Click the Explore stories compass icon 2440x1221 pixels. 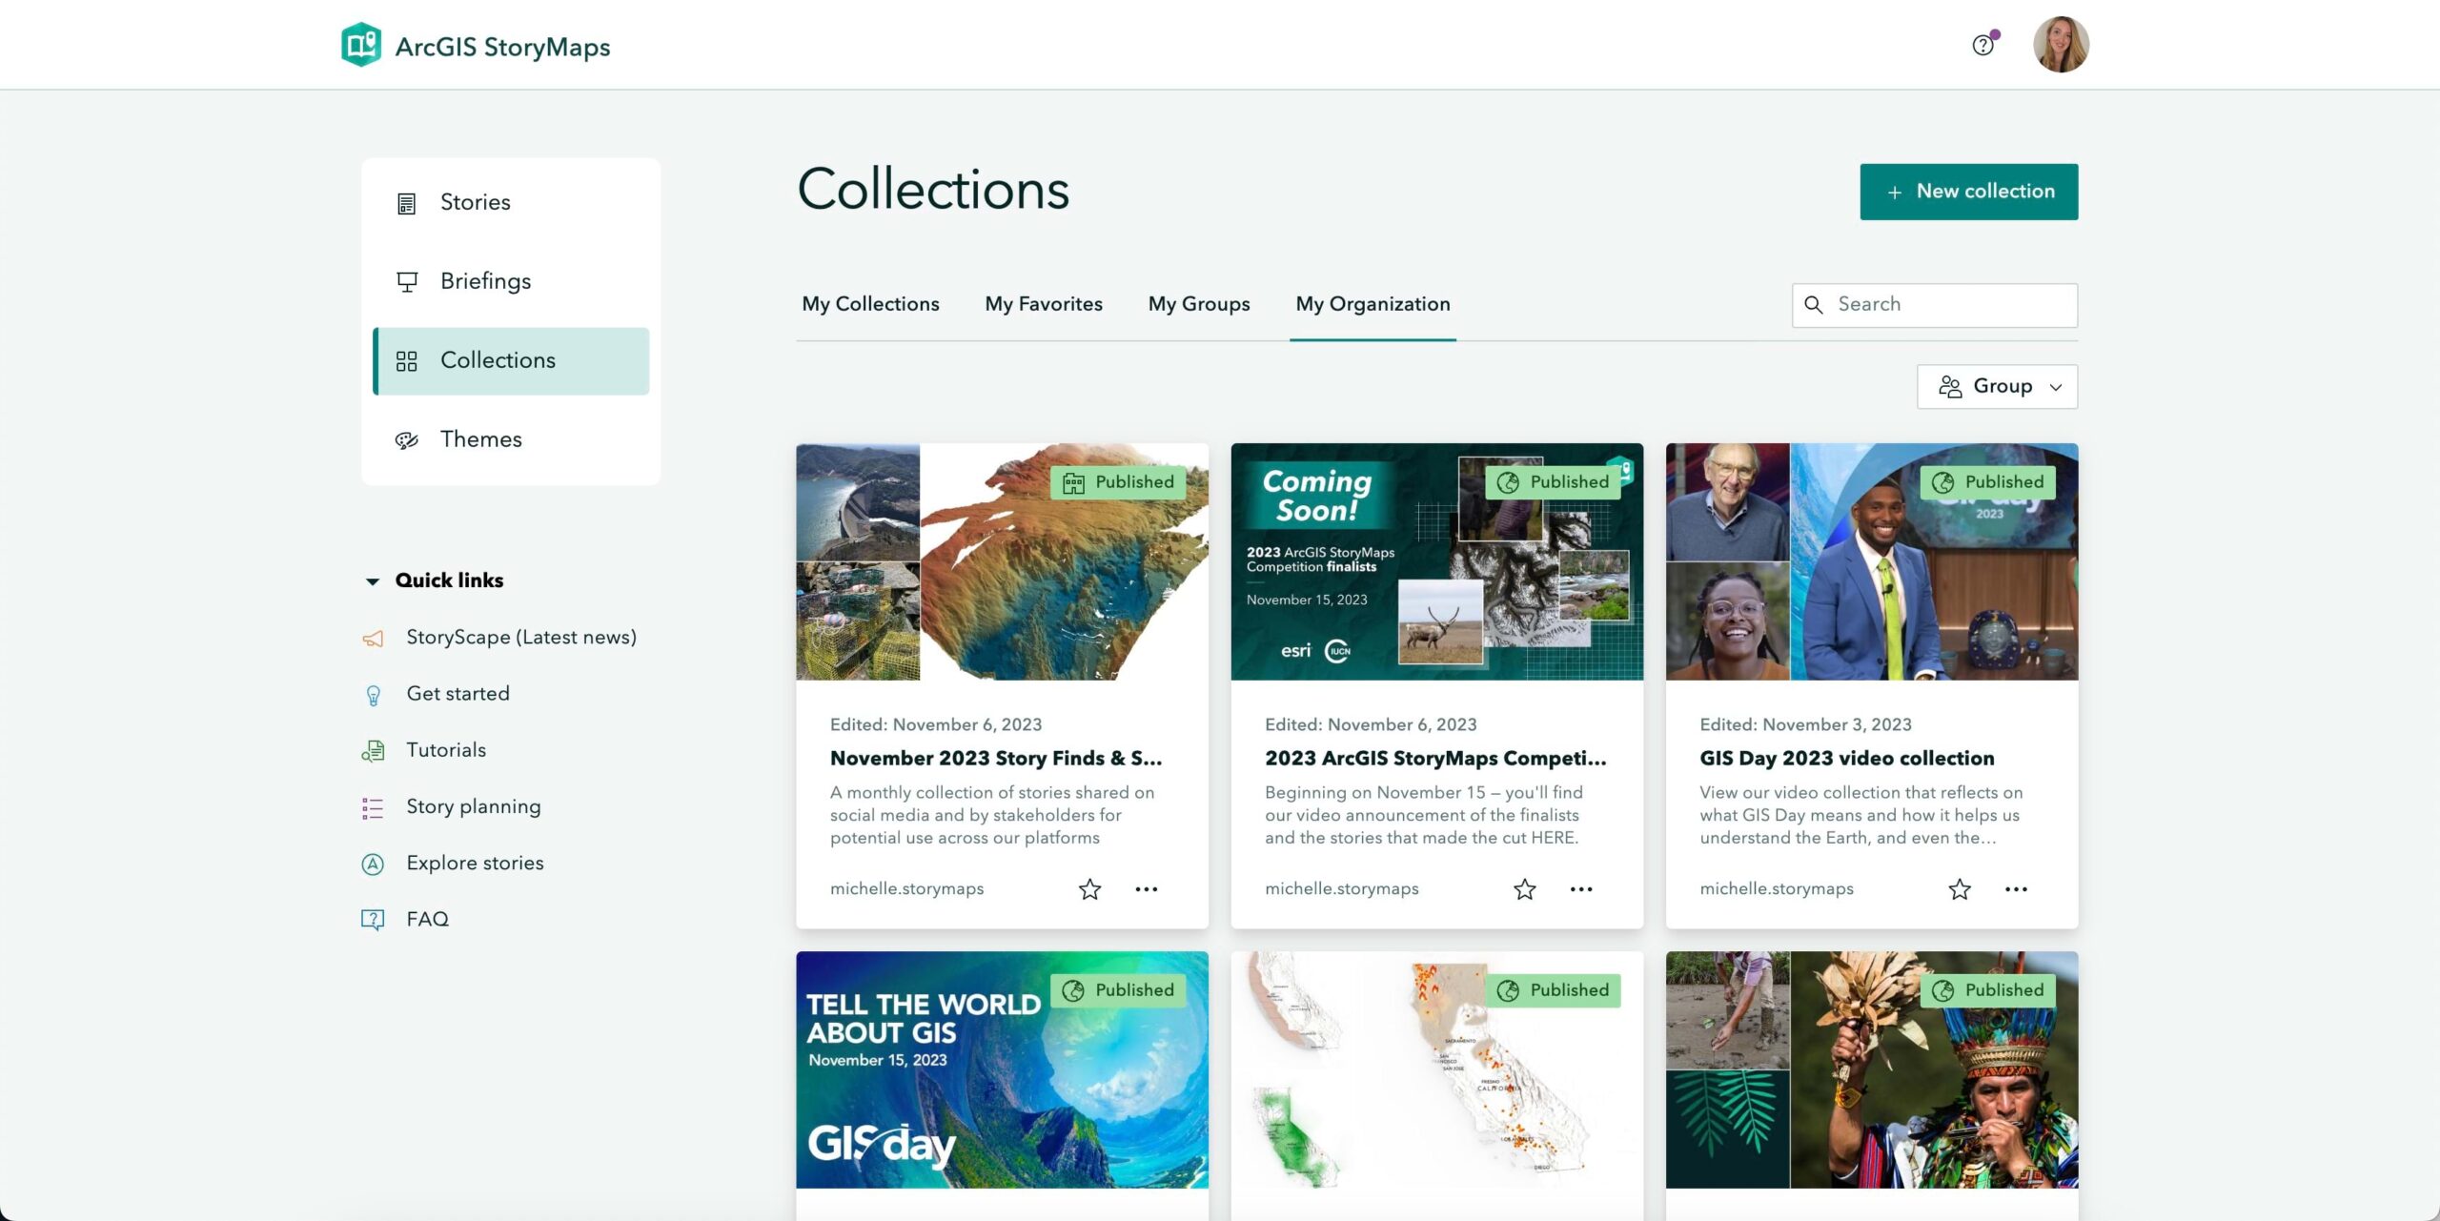point(373,864)
